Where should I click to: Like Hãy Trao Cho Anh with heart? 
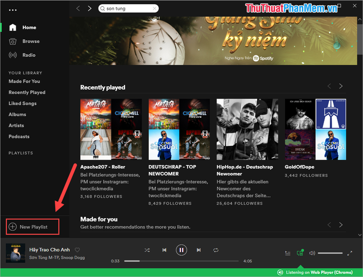[x=77, y=250]
